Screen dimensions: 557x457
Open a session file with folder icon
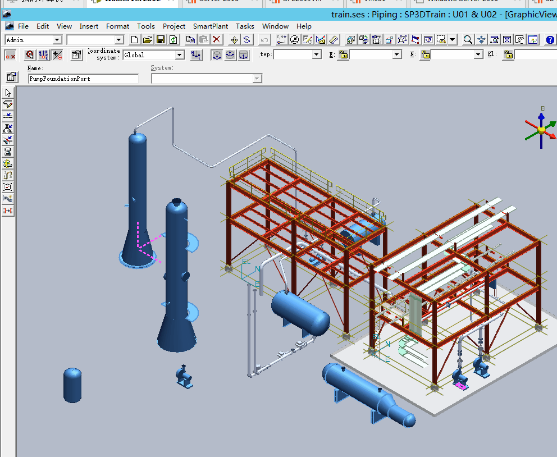tap(148, 40)
